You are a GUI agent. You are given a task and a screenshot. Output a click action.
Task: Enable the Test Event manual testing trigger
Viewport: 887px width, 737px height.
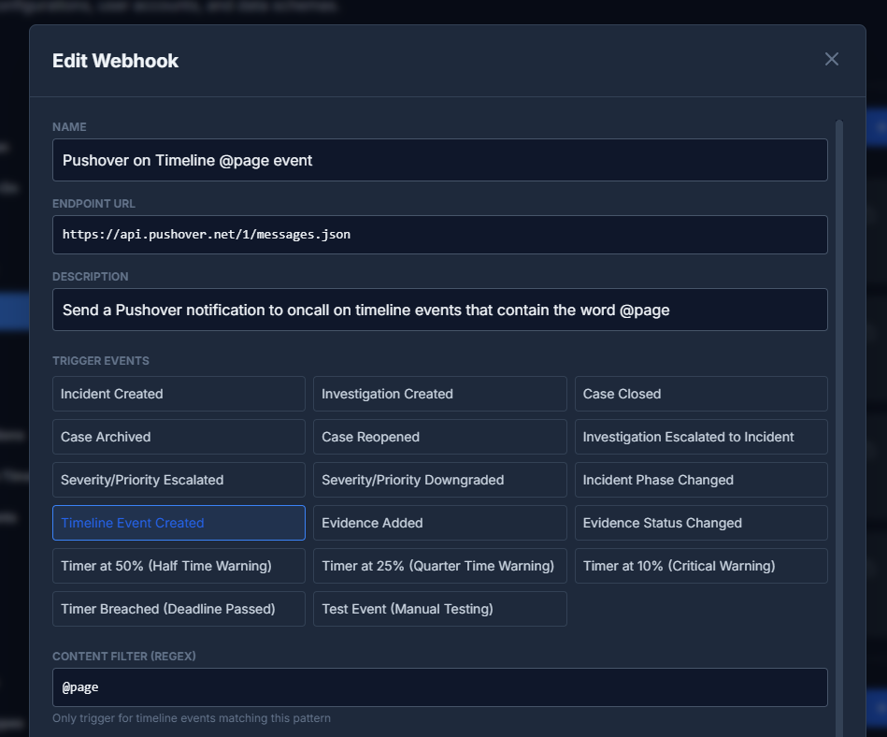coord(439,609)
